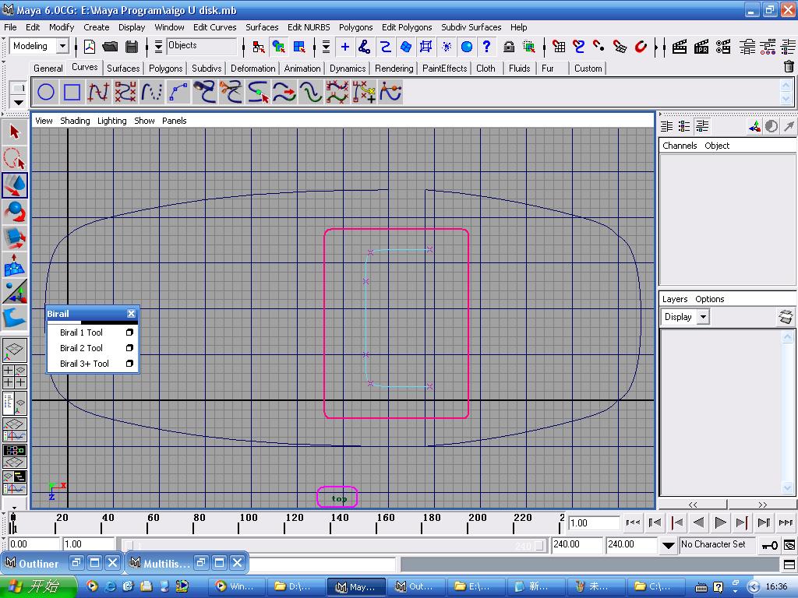
Task: Expand the snap options menu arrow
Action: [326, 47]
